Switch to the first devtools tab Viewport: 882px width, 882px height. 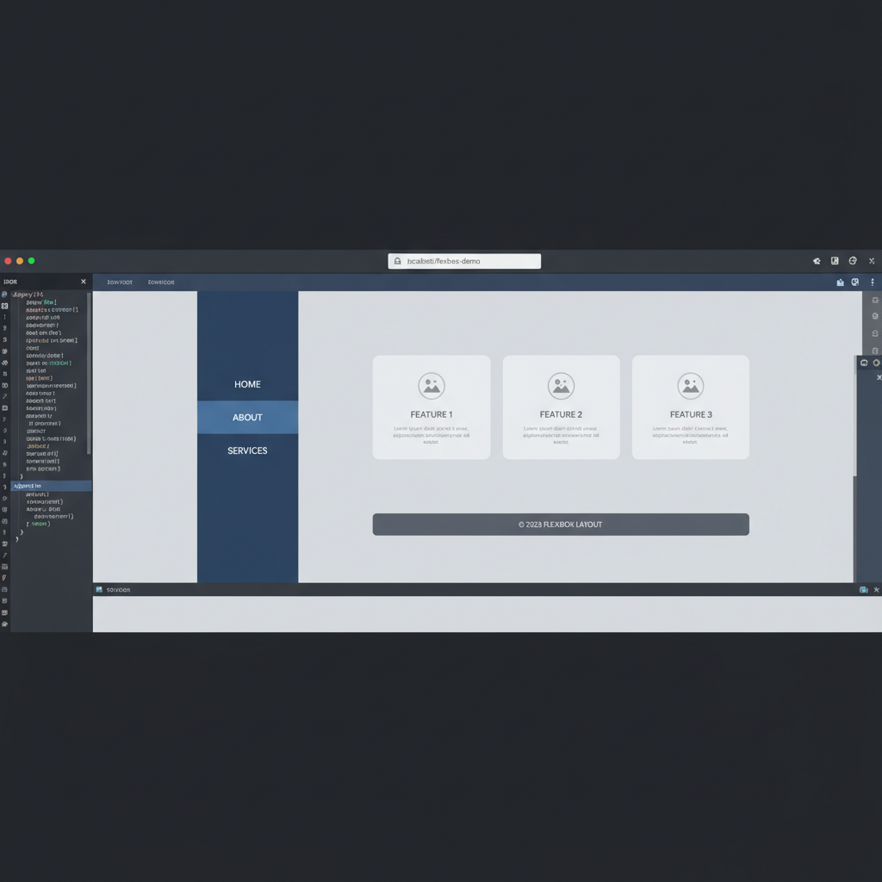click(119, 282)
